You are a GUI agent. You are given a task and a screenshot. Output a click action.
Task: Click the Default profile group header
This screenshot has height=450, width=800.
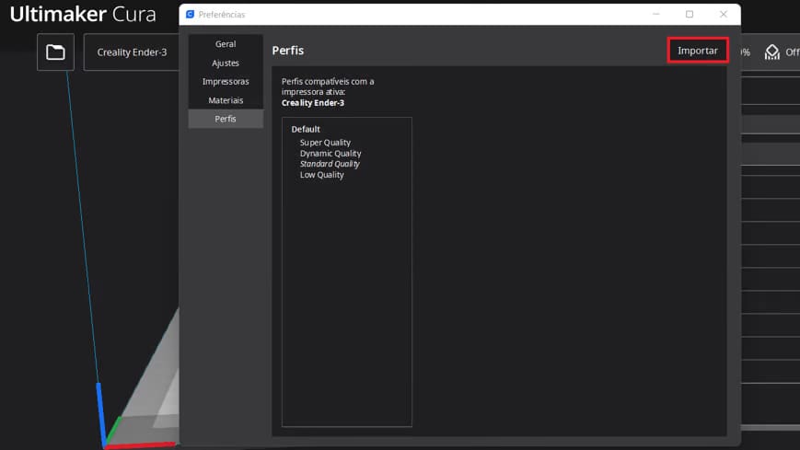(x=306, y=129)
